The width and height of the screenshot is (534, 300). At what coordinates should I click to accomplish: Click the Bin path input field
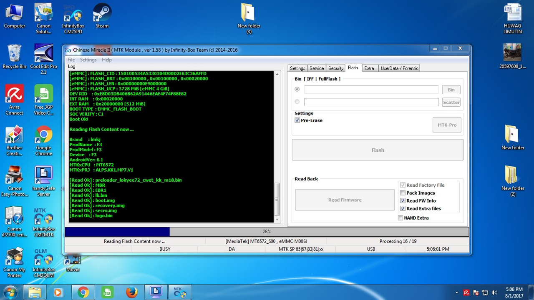coord(371,90)
